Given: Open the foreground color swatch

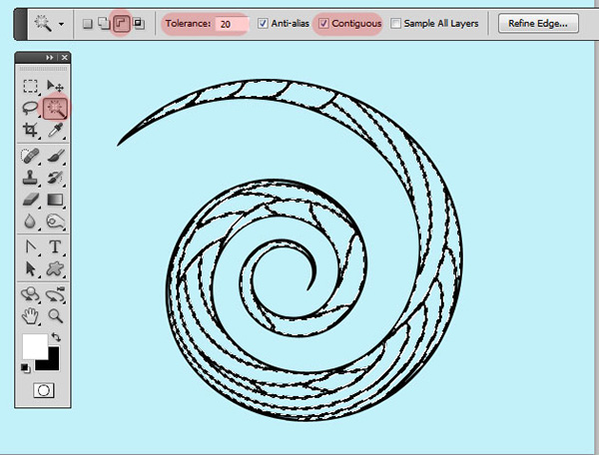Looking at the screenshot, I should click(x=35, y=346).
